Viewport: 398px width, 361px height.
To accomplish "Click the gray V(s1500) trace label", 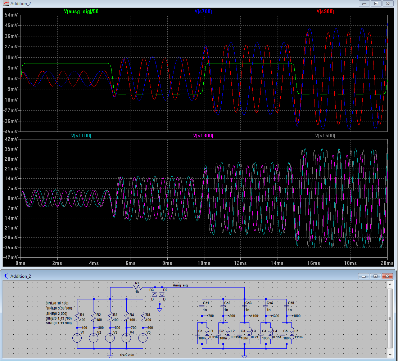I will 325,136.
